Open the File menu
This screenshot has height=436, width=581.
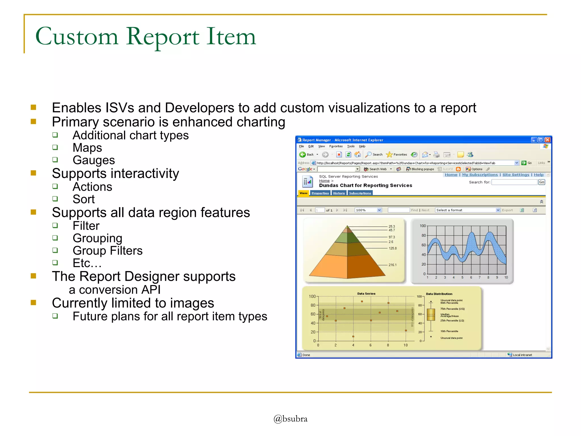[x=301, y=146]
